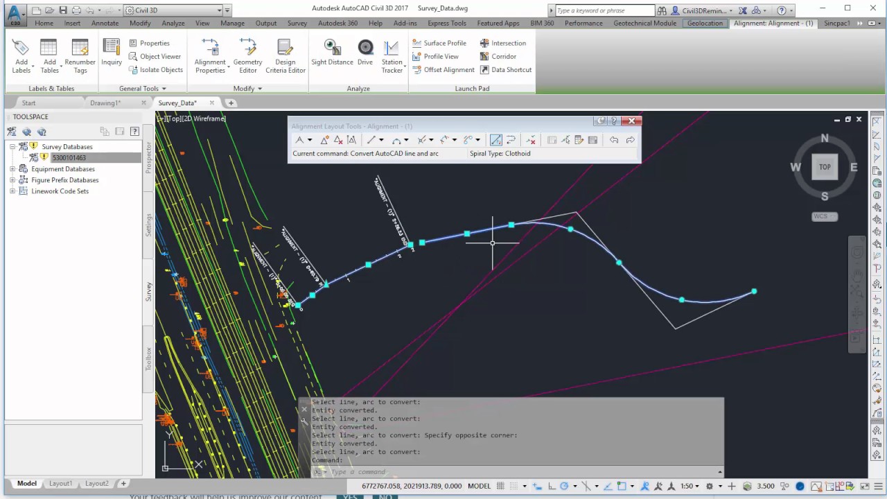Image resolution: width=887 pixels, height=499 pixels.
Task: Click Undo in Alignment Layout Tools
Action: point(614,140)
